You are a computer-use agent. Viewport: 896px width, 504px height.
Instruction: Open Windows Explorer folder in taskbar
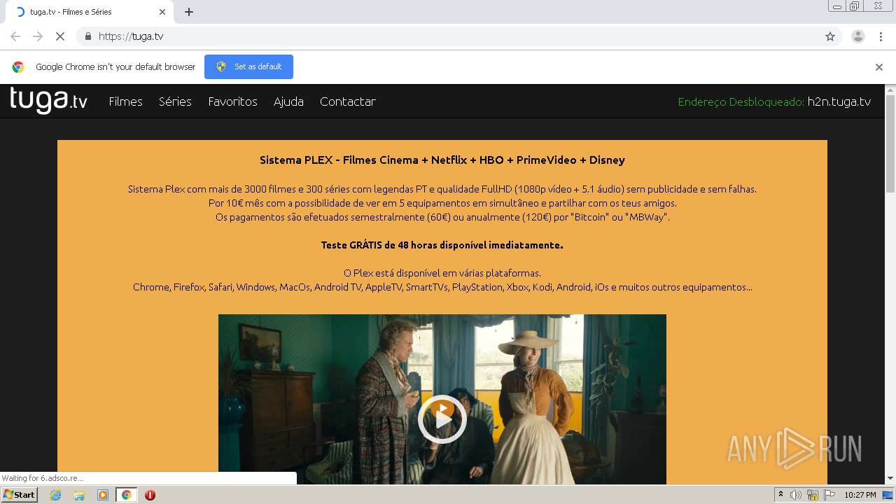[x=79, y=495]
